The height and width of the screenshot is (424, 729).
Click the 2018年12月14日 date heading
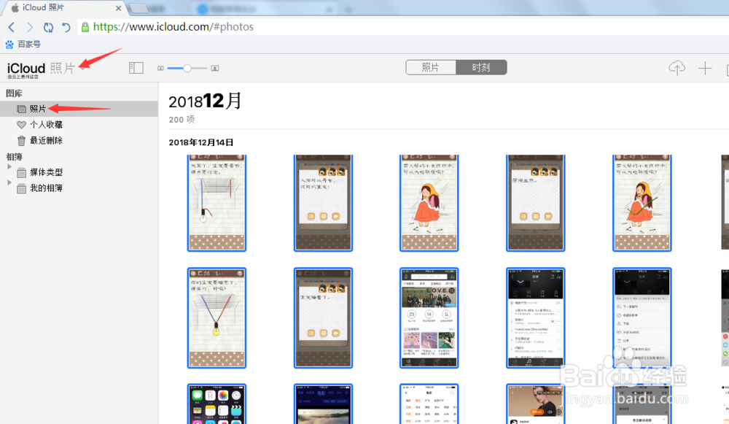click(201, 142)
